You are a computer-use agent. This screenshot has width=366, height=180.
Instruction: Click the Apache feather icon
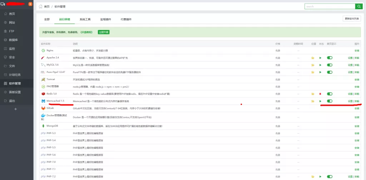point(43,58)
